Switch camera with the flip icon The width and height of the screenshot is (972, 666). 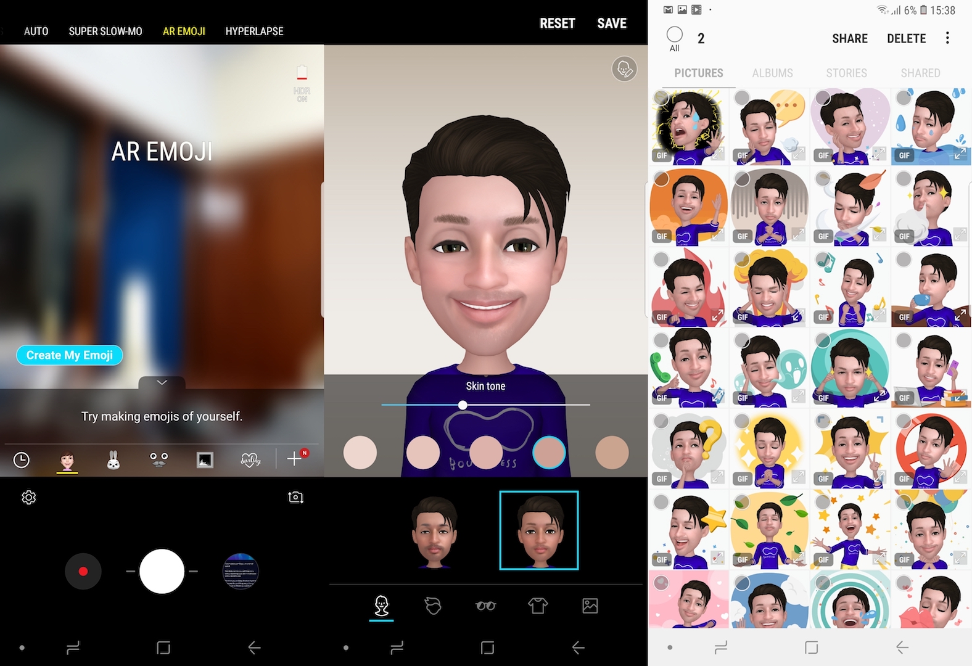[x=295, y=497]
